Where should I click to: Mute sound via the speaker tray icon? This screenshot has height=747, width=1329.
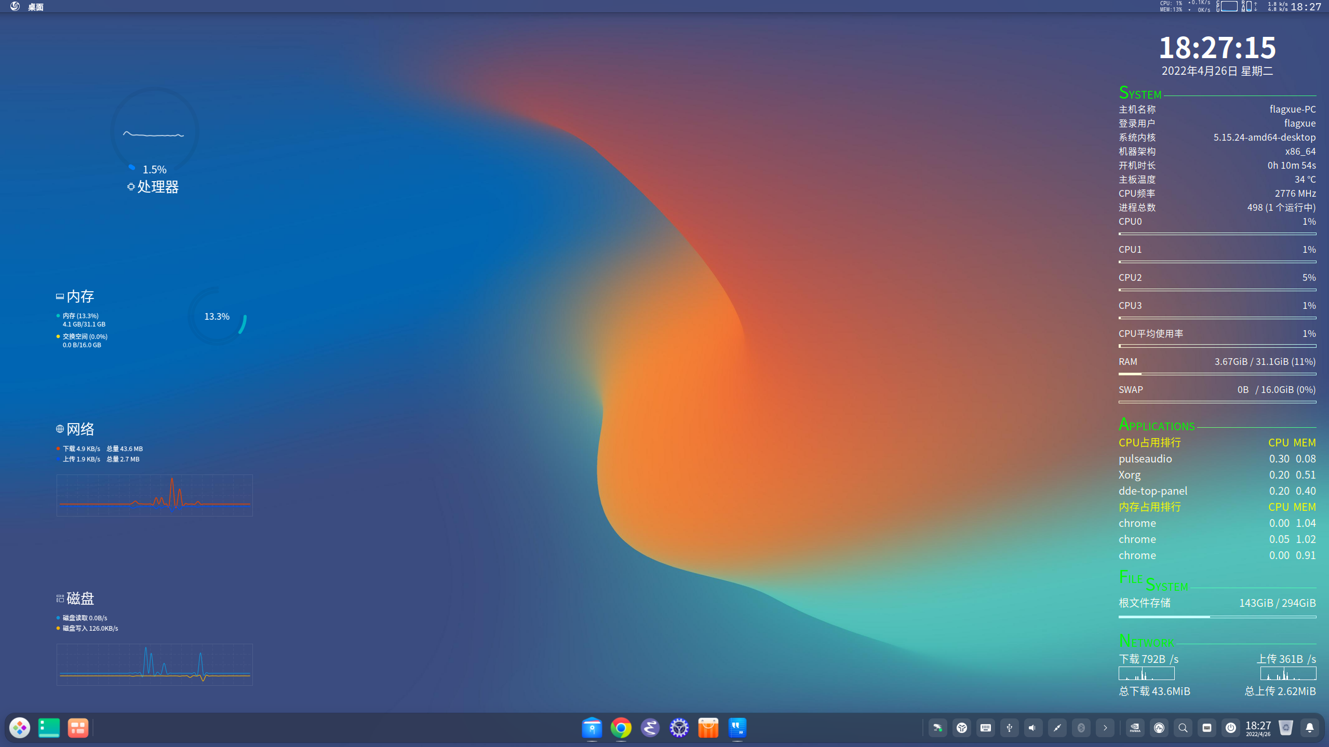(1033, 728)
